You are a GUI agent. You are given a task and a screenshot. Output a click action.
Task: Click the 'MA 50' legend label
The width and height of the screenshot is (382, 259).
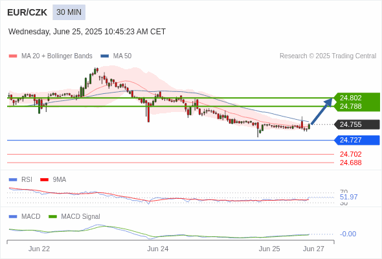tap(122, 56)
